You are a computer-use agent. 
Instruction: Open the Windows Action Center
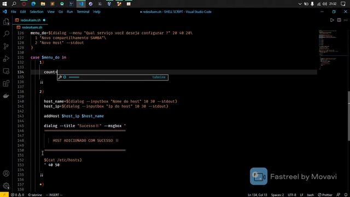click(343, 4)
